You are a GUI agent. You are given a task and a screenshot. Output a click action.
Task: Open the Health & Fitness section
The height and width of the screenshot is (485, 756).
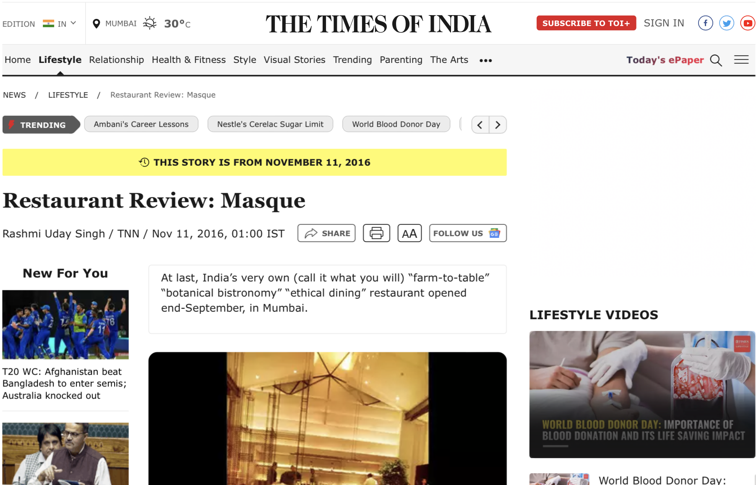point(189,60)
